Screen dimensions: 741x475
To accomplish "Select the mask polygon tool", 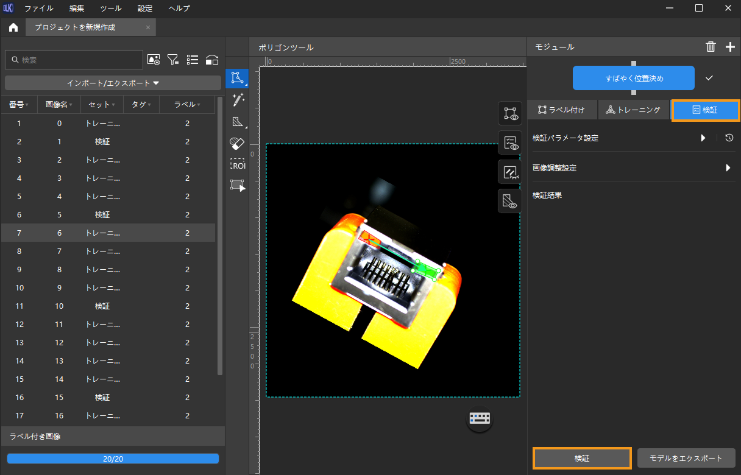I will 237,122.
